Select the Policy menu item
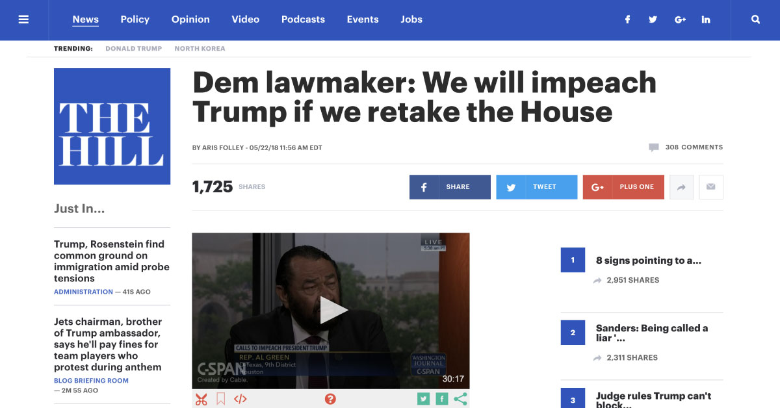The image size is (780, 408). (x=135, y=19)
